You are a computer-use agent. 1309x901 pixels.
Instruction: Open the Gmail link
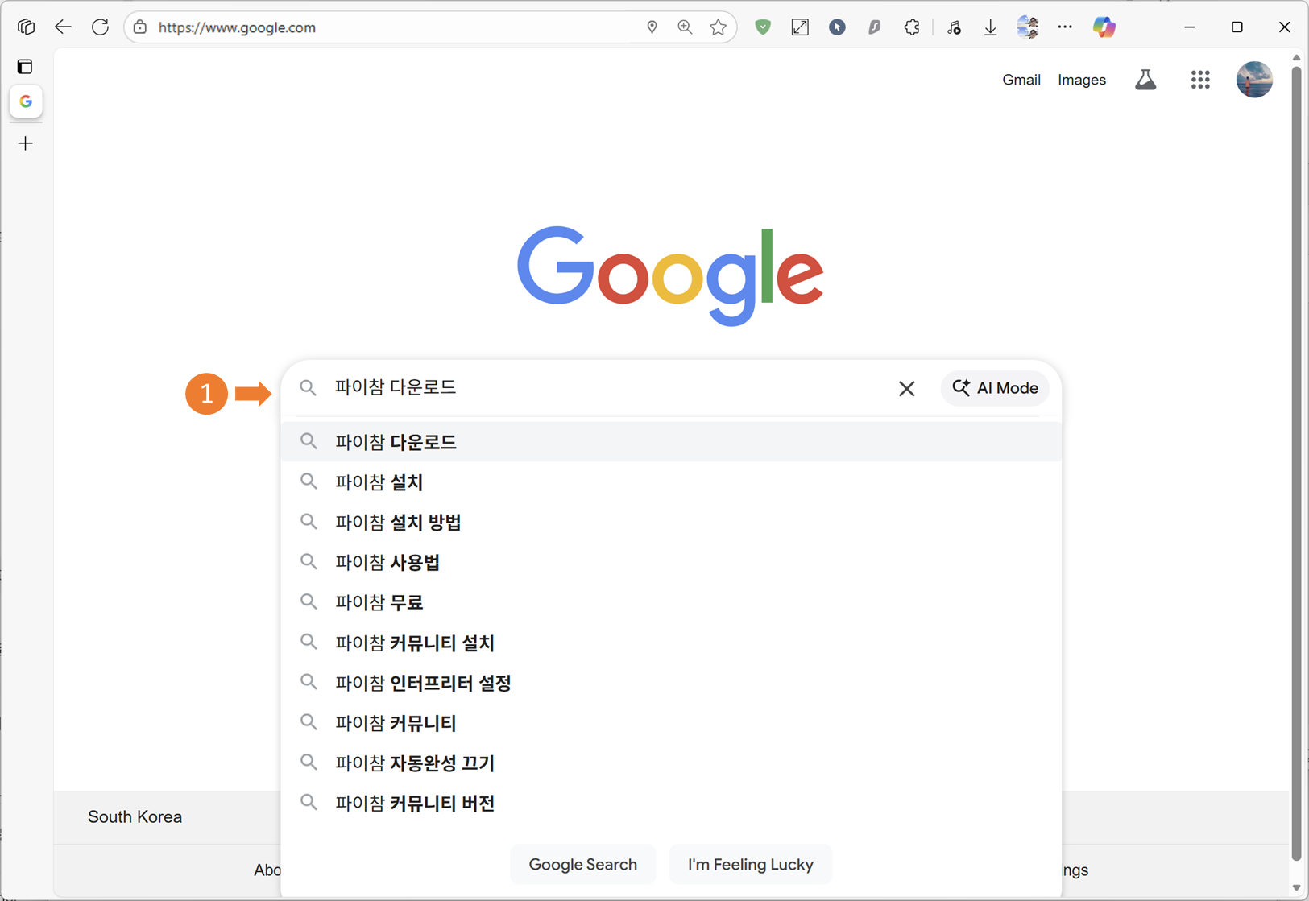coord(1021,80)
